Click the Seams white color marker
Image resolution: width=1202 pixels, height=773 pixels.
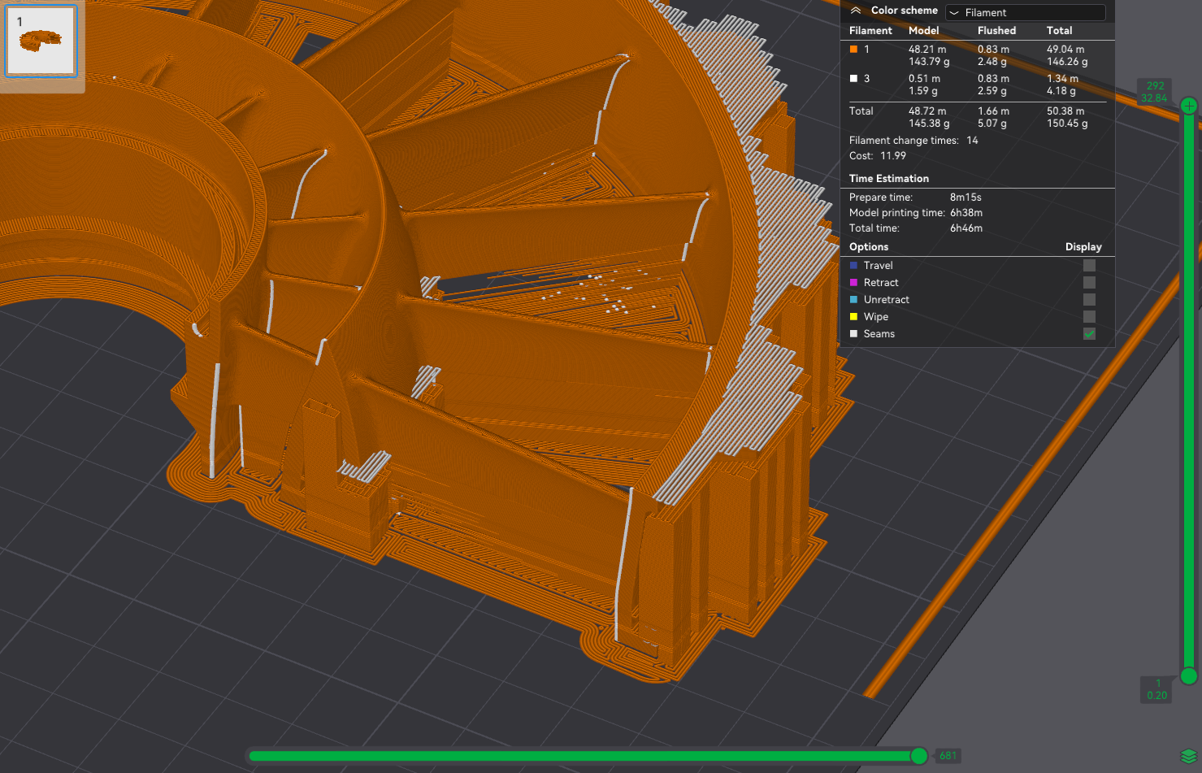[x=853, y=334]
